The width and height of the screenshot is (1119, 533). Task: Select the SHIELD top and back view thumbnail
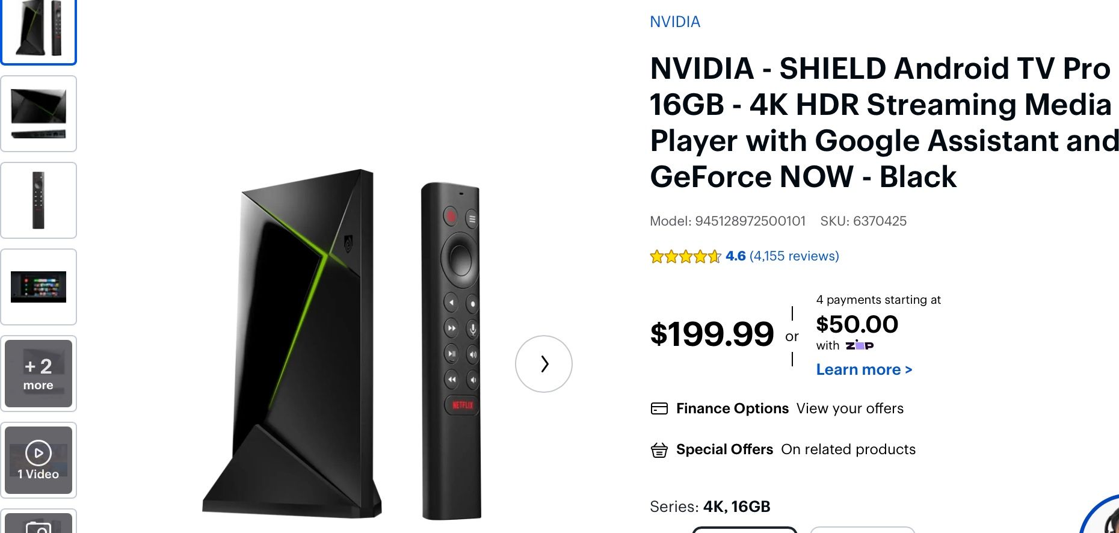(x=39, y=114)
